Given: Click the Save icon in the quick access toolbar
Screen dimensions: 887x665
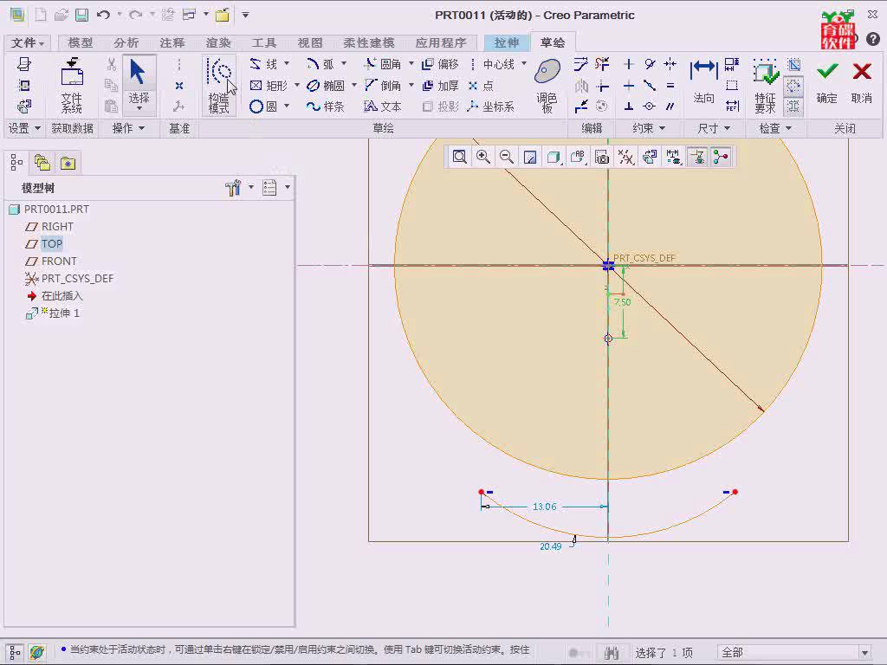Looking at the screenshot, I should click(x=82, y=16).
